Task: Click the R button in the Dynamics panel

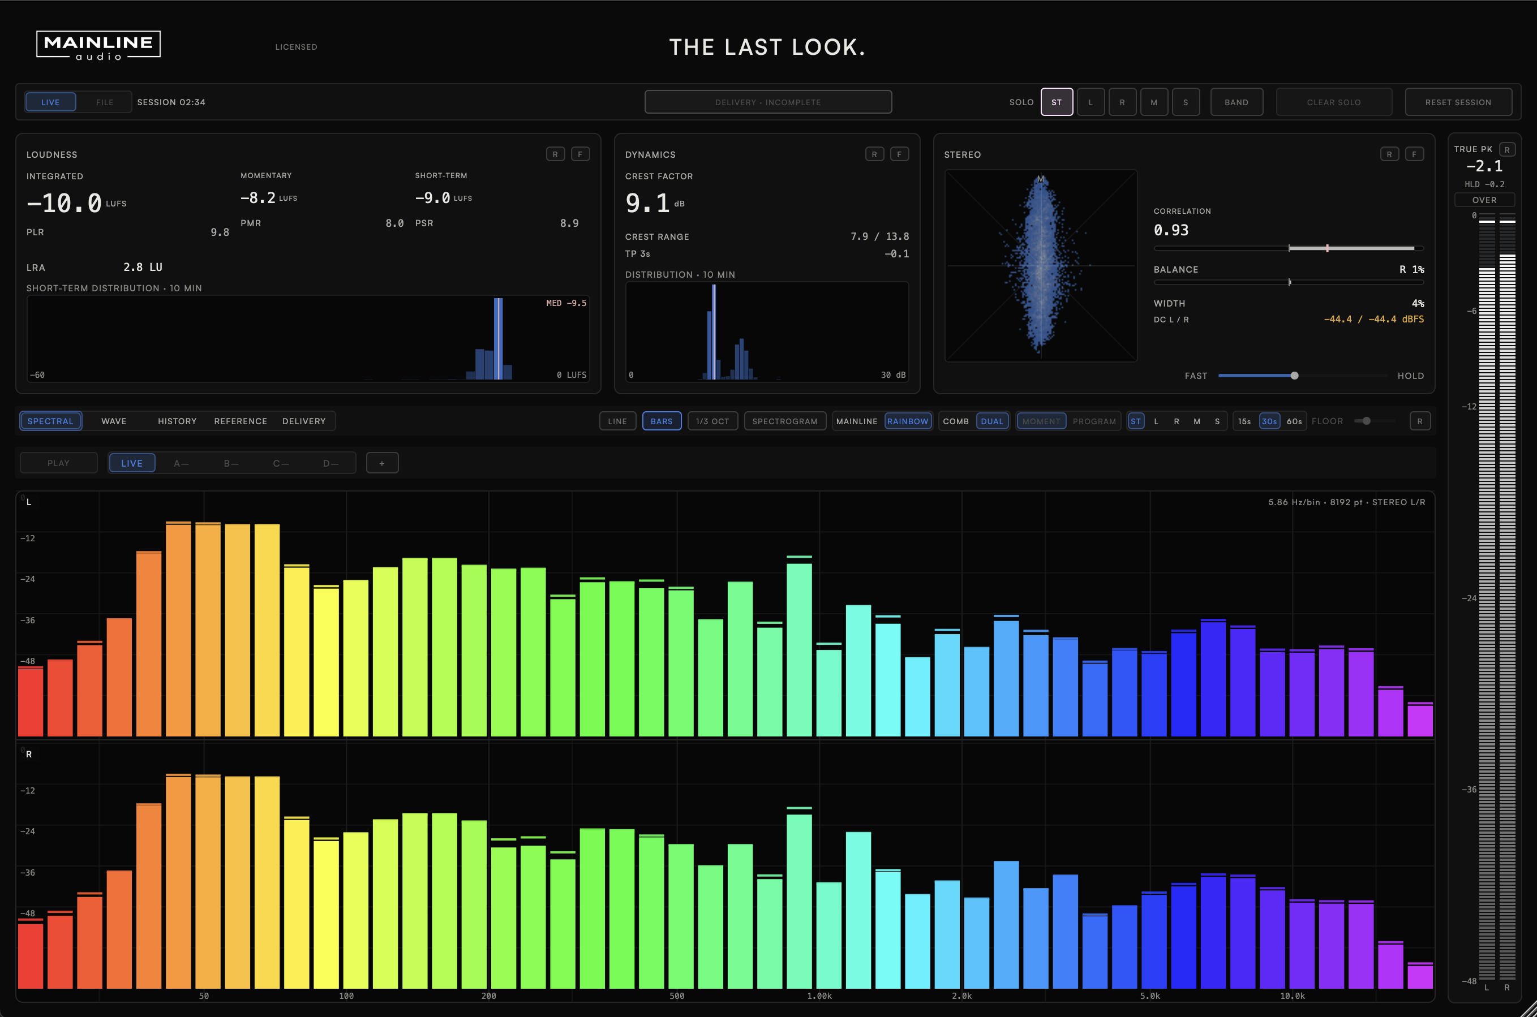Action: coord(874,154)
